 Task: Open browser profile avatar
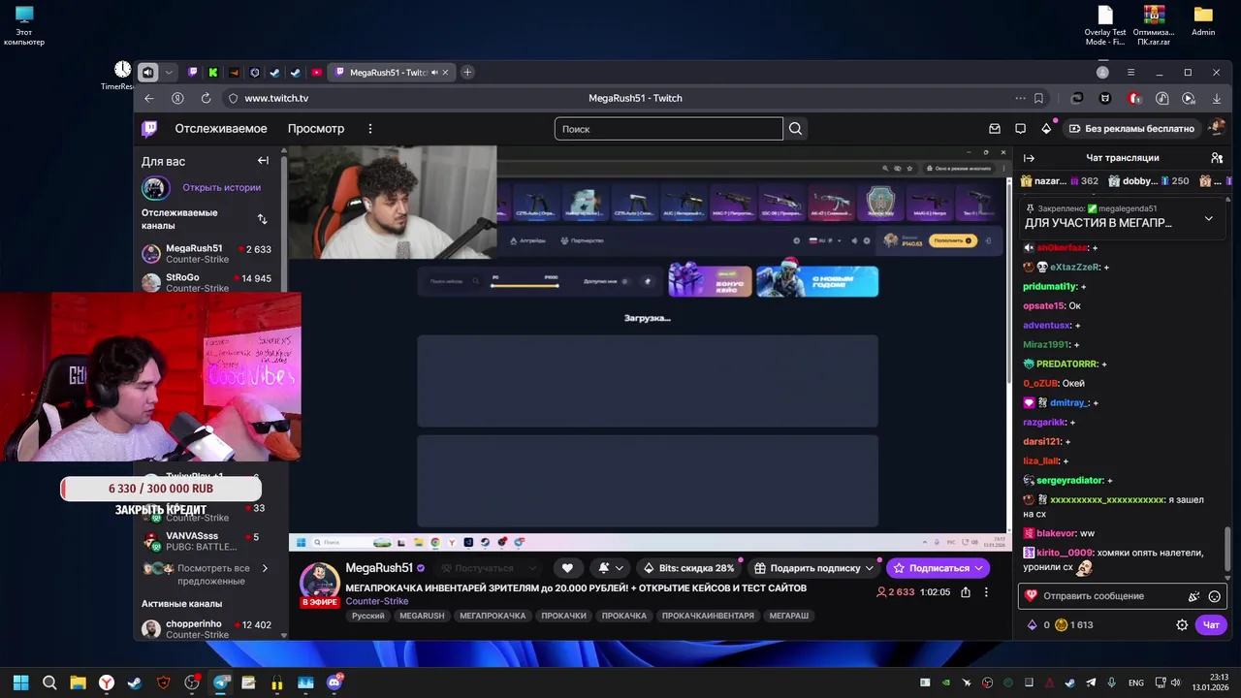[1102, 73]
